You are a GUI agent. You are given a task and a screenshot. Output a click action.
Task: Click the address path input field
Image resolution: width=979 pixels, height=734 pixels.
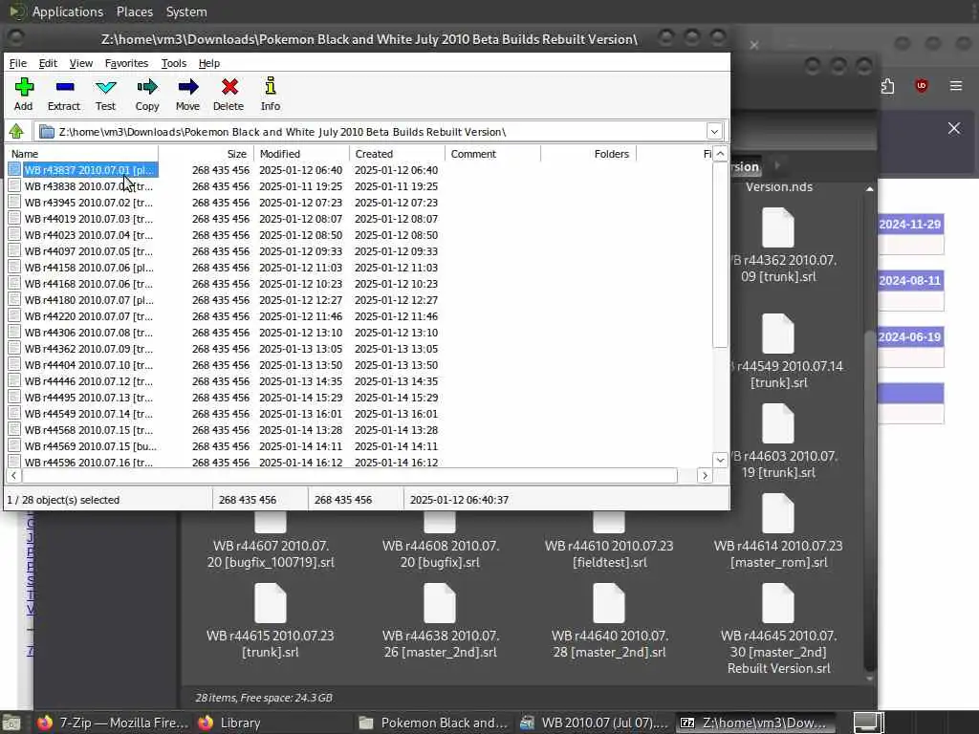click(372, 132)
